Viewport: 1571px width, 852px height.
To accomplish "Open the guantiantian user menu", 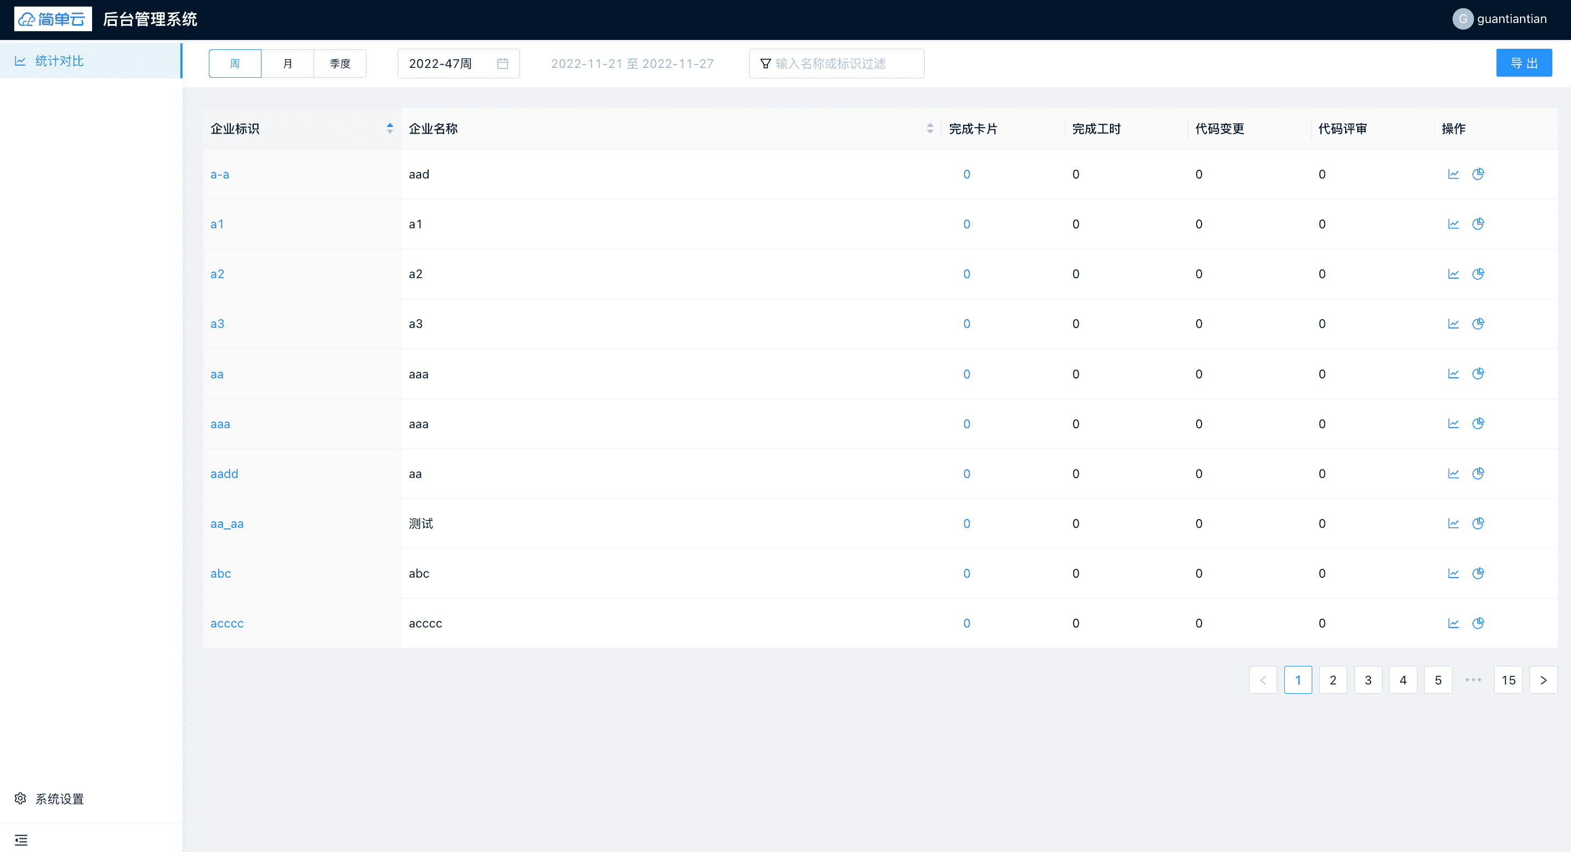I will tap(1500, 19).
